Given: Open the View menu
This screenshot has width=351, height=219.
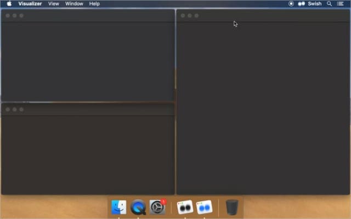Looking at the screenshot, I should (x=54, y=4).
